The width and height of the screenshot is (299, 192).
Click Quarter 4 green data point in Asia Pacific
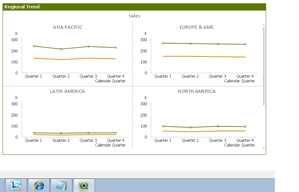click(x=116, y=48)
